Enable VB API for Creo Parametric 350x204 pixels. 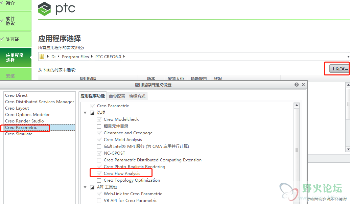(x=99, y=201)
